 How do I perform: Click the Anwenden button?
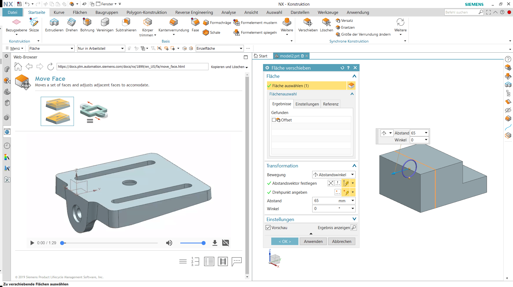313,241
